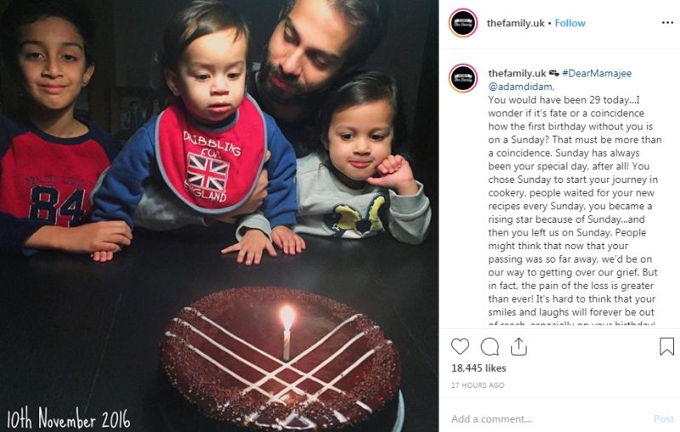Viewport: 680px width, 432px height.
Task: Click the lit candle on the cake
Action: pos(286,333)
